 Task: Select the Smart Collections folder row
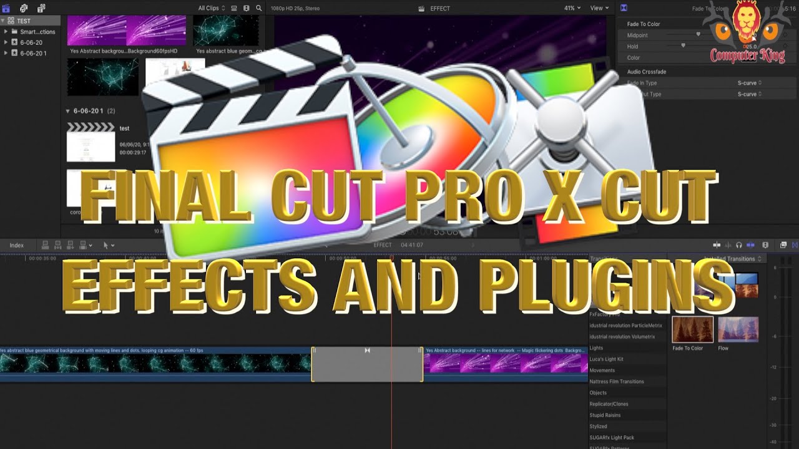click(x=31, y=31)
